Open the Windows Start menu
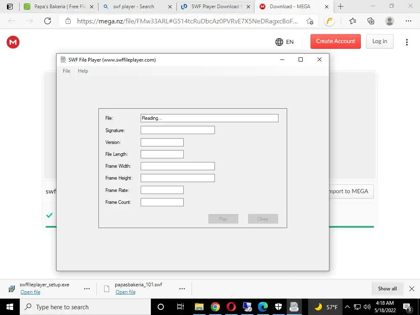420x315 pixels. pyautogui.click(x=10, y=307)
